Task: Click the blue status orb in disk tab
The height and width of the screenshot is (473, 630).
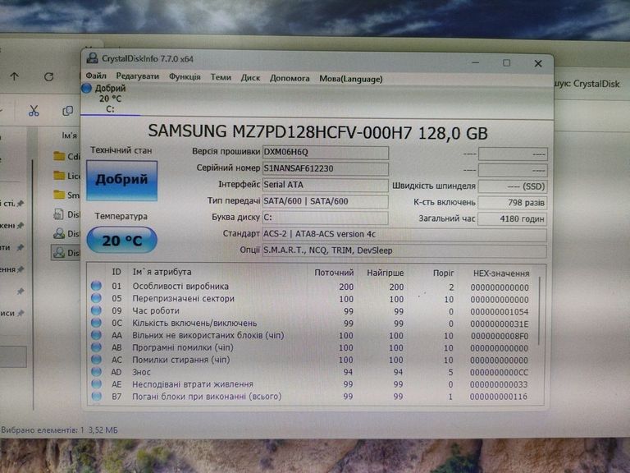Action: point(86,88)
